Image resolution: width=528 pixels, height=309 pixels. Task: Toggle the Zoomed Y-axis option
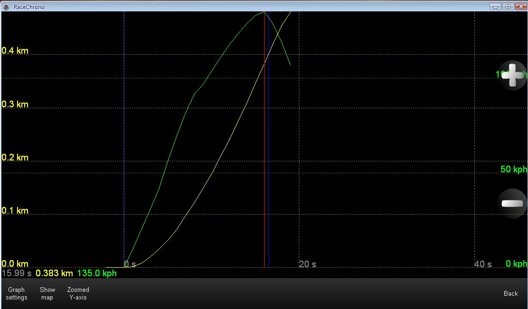pyautogui.click(x=78, y=294)
